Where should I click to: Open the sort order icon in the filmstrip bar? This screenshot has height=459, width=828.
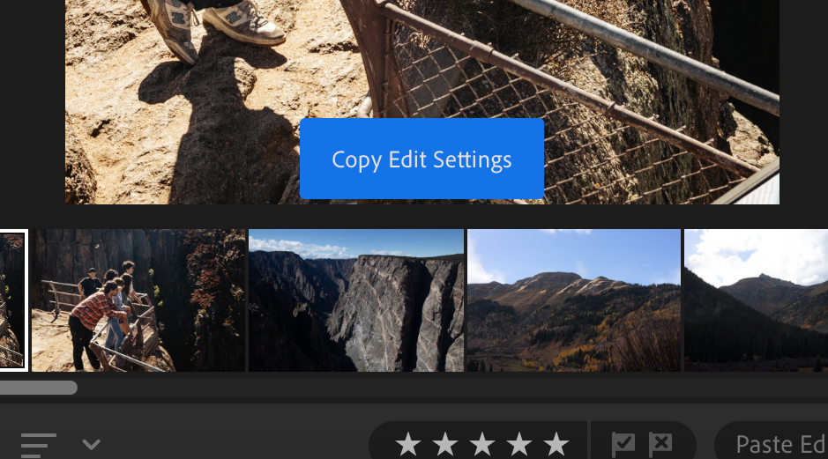[x=39, y=445]
